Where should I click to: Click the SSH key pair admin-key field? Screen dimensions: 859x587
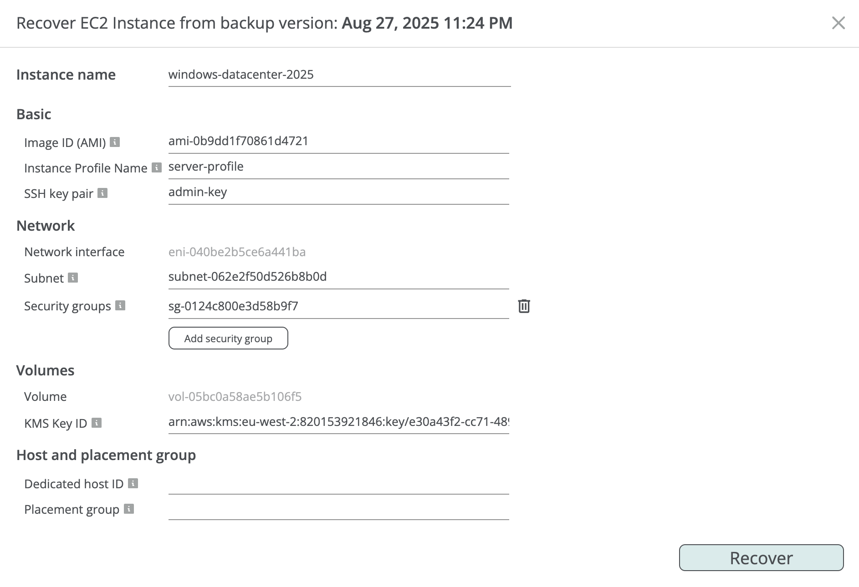pyautogui.click(x=338, y=192)
